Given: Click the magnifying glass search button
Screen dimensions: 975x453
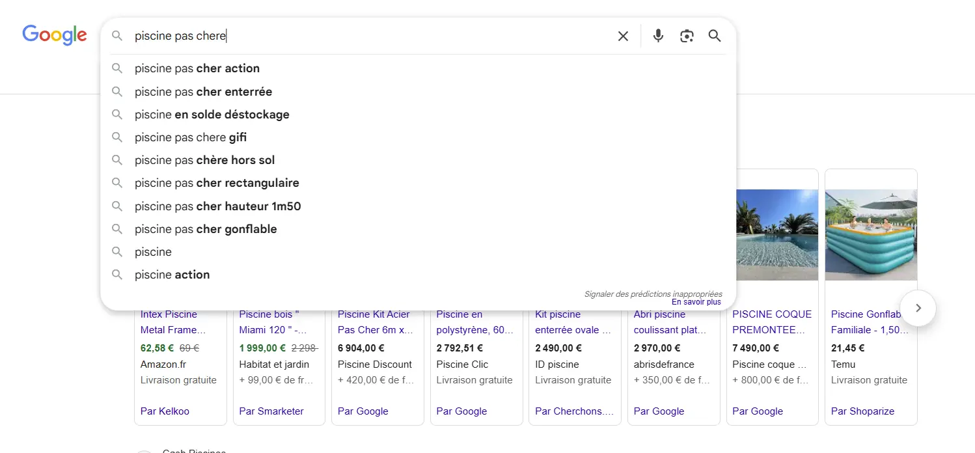Looking at the screenshot, I should 715,36.
